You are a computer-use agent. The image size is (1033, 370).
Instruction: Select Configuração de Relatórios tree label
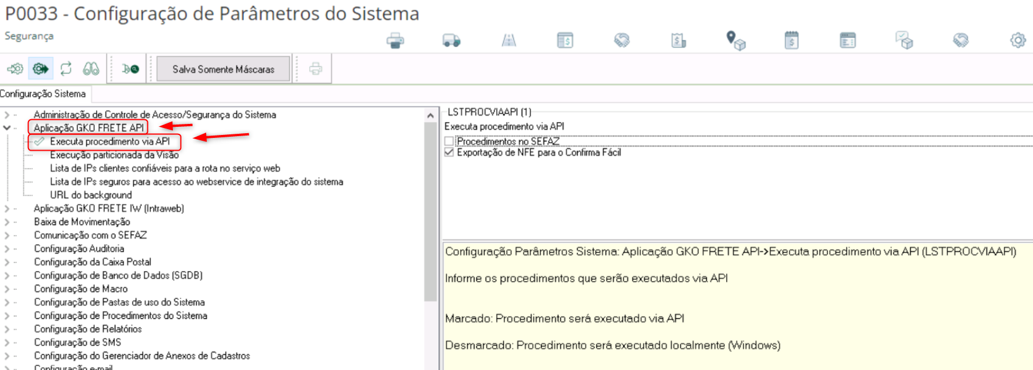87,329
